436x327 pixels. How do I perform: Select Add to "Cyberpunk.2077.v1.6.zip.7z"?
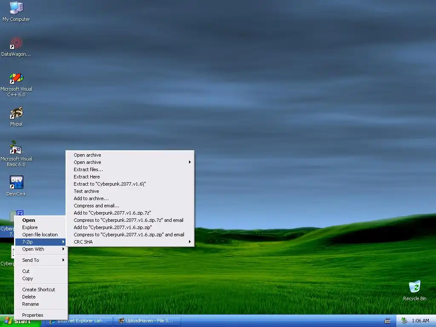coord(130,213)
